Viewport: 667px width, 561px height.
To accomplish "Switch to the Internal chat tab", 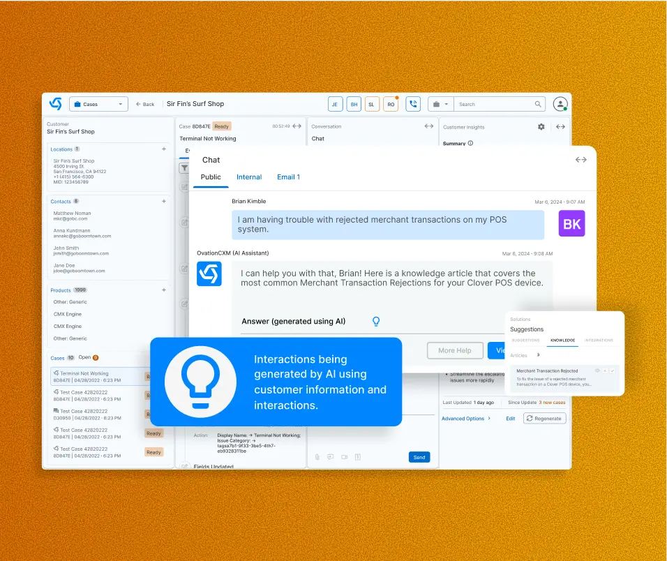I will point(249,177).
